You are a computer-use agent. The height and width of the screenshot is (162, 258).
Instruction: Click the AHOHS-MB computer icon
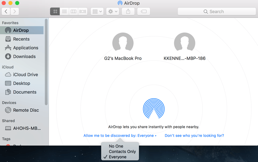pos(8,128)
